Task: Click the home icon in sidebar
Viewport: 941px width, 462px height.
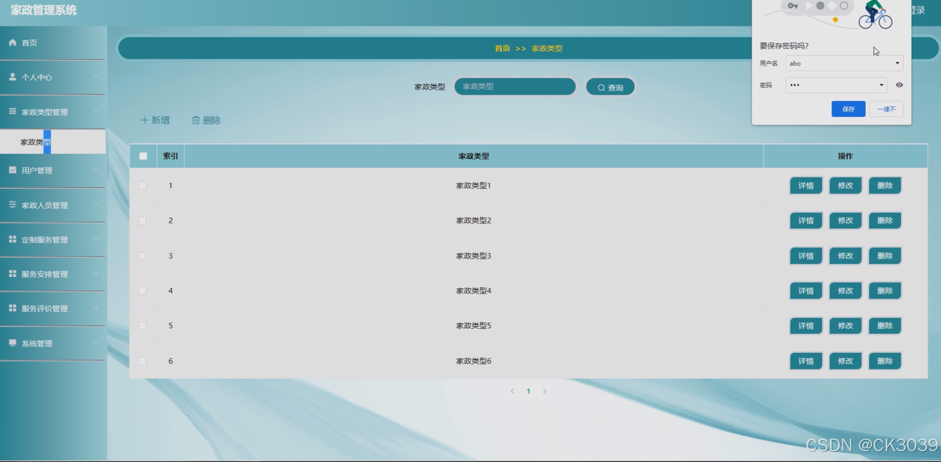Action: [x=13, y=42]
